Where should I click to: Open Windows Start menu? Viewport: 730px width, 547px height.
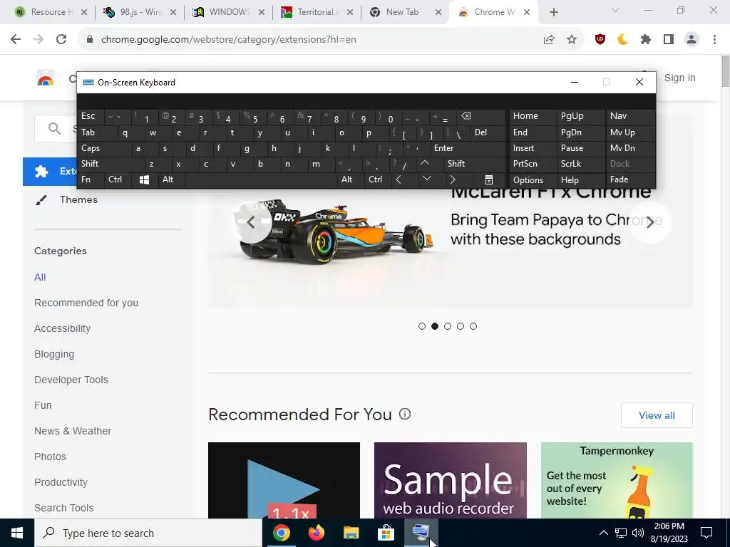pos(17,533)
